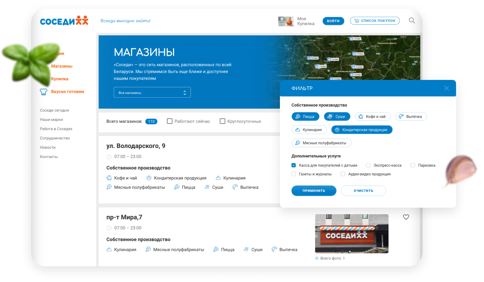This screenshot has width=484, height=282.
Task: Enable the Работают сейчас checkbox
Action: tap(170, 121)
